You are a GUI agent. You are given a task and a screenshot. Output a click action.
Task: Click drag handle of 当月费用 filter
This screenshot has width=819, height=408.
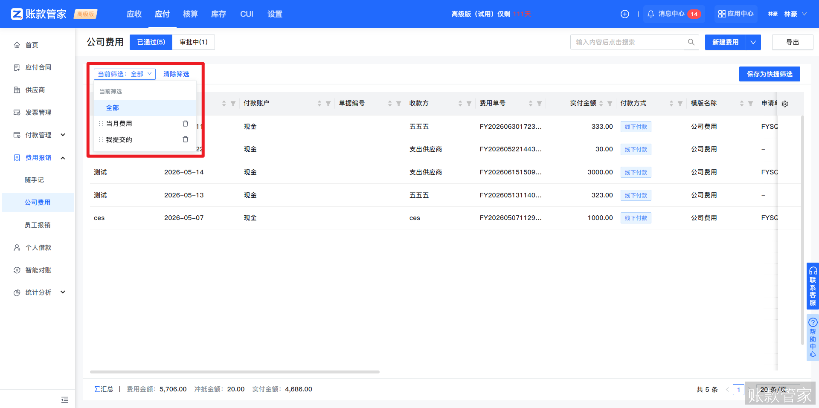pos(101,124)
